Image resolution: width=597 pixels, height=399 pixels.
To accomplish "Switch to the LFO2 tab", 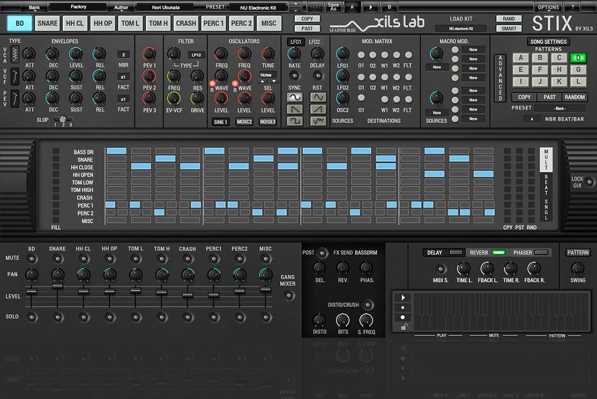I will point(314,42).
